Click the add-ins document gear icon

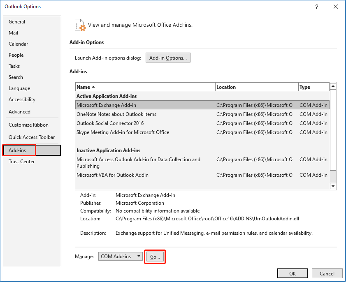coord(80,25)
